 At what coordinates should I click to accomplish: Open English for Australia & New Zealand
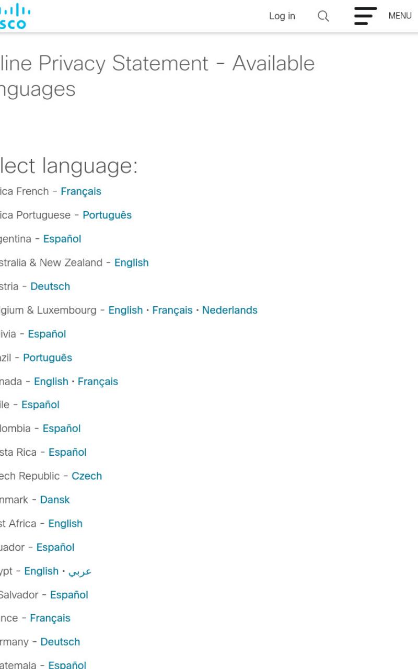[x=132, y=263]
